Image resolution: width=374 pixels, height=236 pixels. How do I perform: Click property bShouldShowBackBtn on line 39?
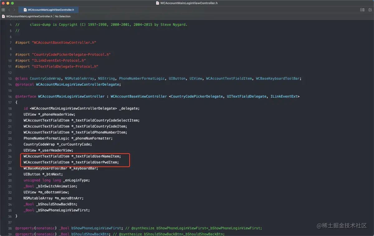[120, 234]
